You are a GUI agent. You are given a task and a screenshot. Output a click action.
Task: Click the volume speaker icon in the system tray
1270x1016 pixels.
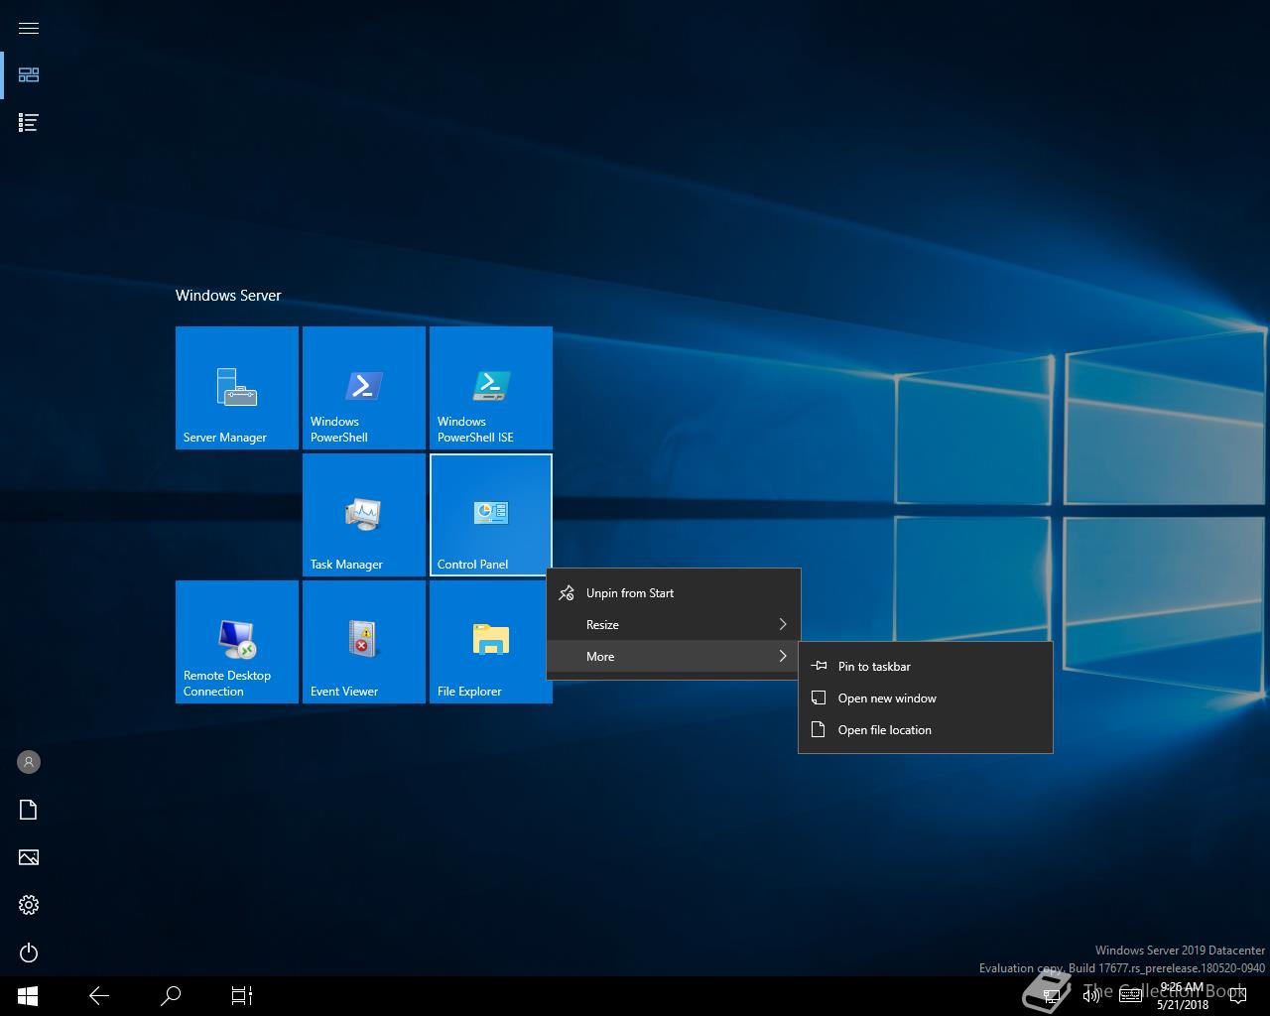(x=1090, y=996)
